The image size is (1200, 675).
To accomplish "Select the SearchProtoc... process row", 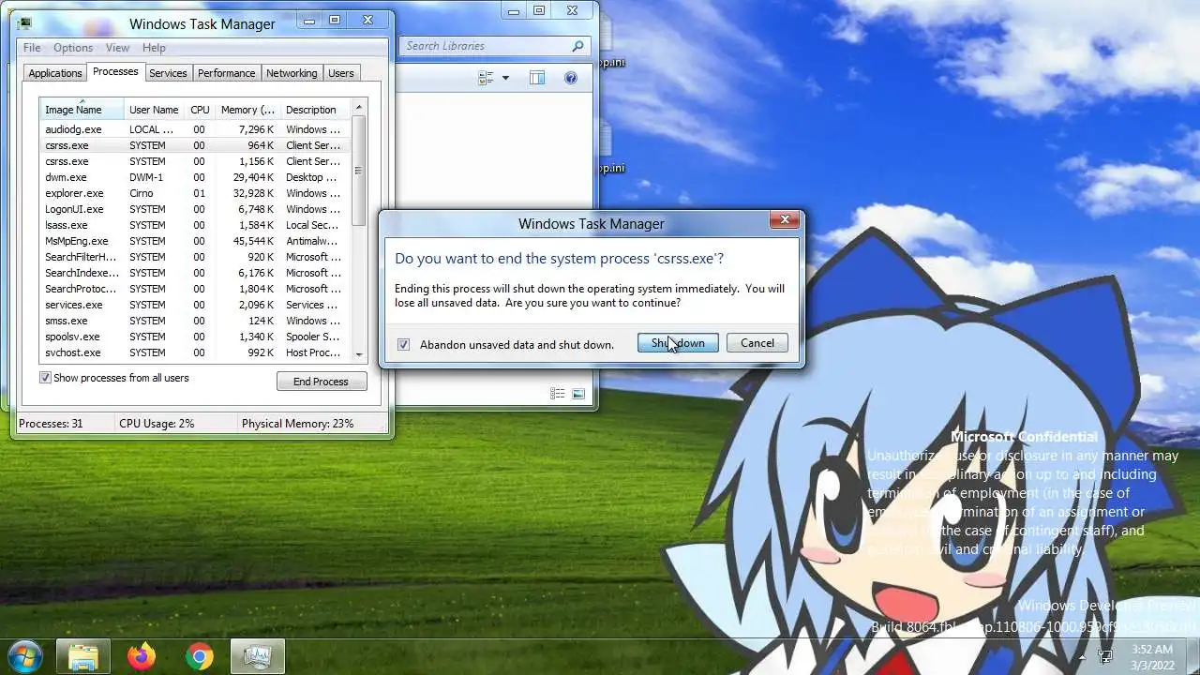I will tap(194, 289).
